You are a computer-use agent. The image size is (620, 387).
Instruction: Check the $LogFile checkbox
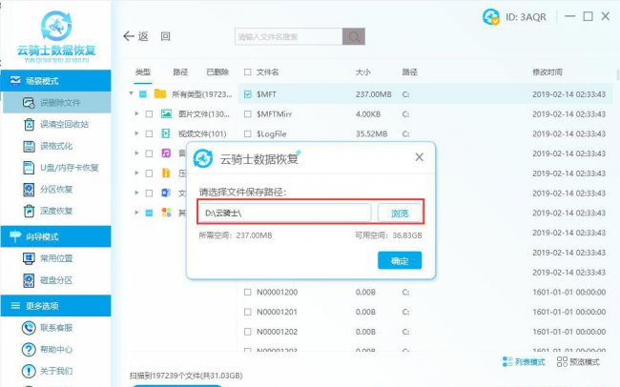tap(248, 134)
